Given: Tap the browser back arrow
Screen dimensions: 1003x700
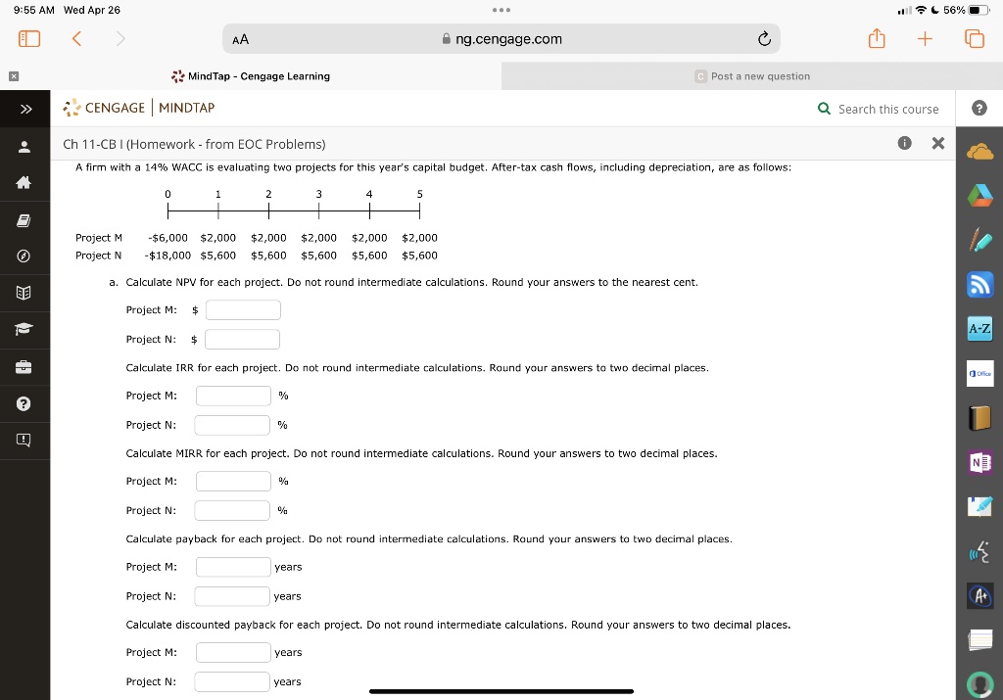Looking at the screenshot, I should pos(76,39).
